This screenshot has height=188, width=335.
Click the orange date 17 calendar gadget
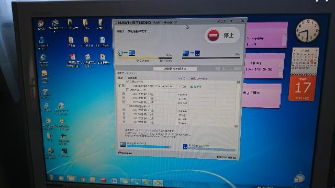(x=302, y=88)
